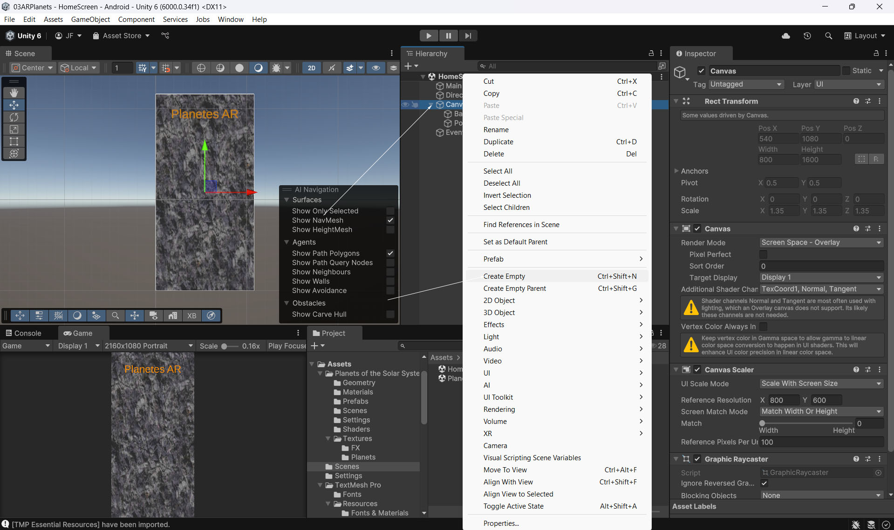894x530 pixels.
Task: Expand the Anchors section
Action: (x=676, y=171)
